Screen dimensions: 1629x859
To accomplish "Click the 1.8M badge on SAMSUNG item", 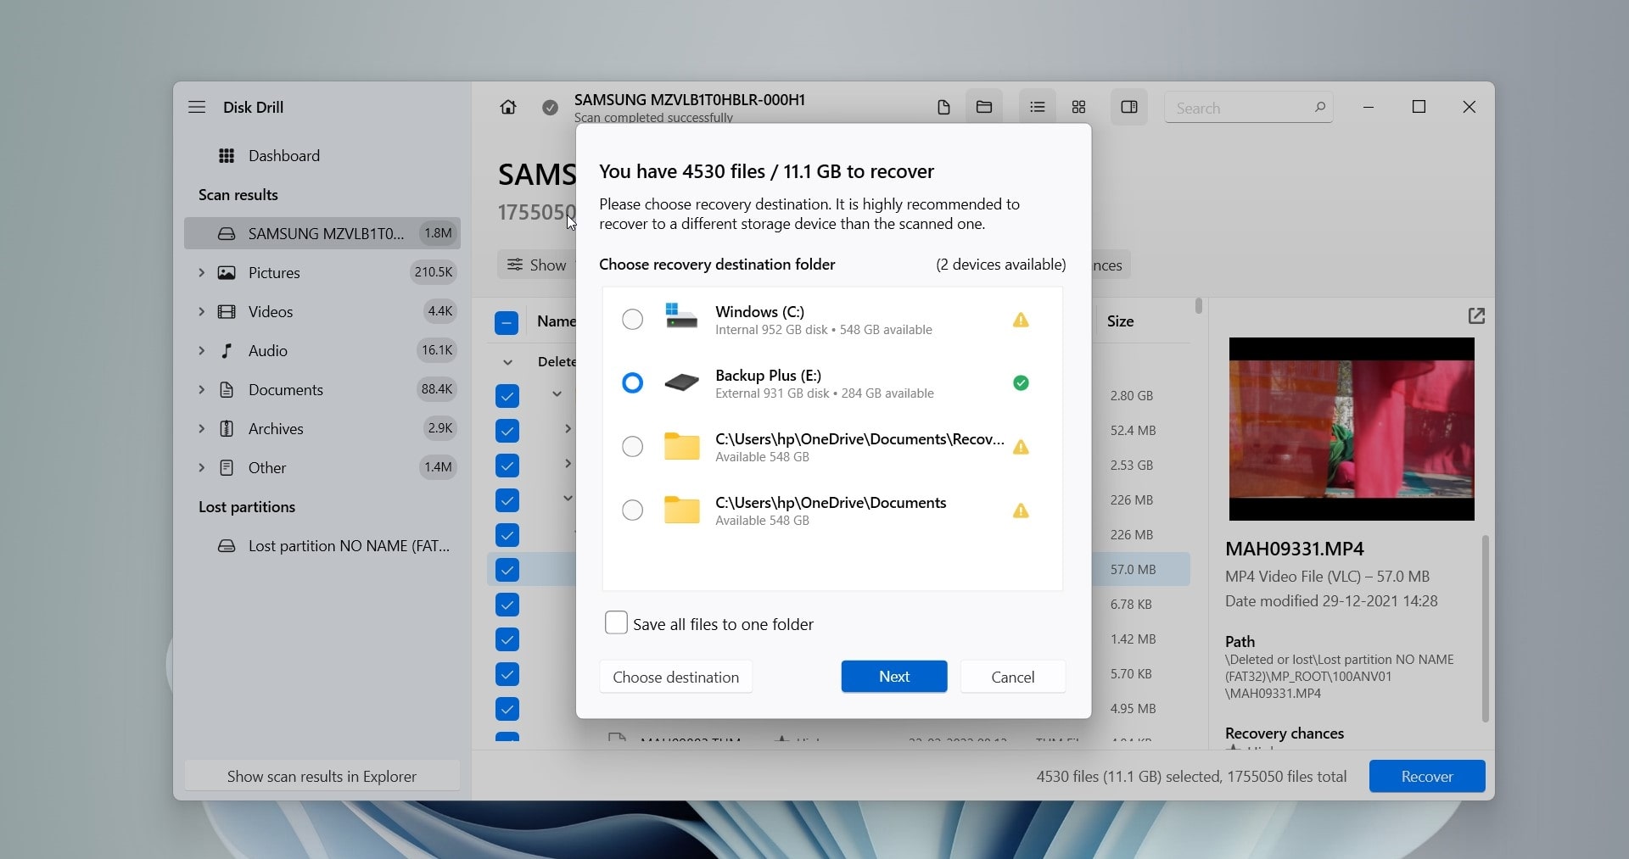I will 439,233.
